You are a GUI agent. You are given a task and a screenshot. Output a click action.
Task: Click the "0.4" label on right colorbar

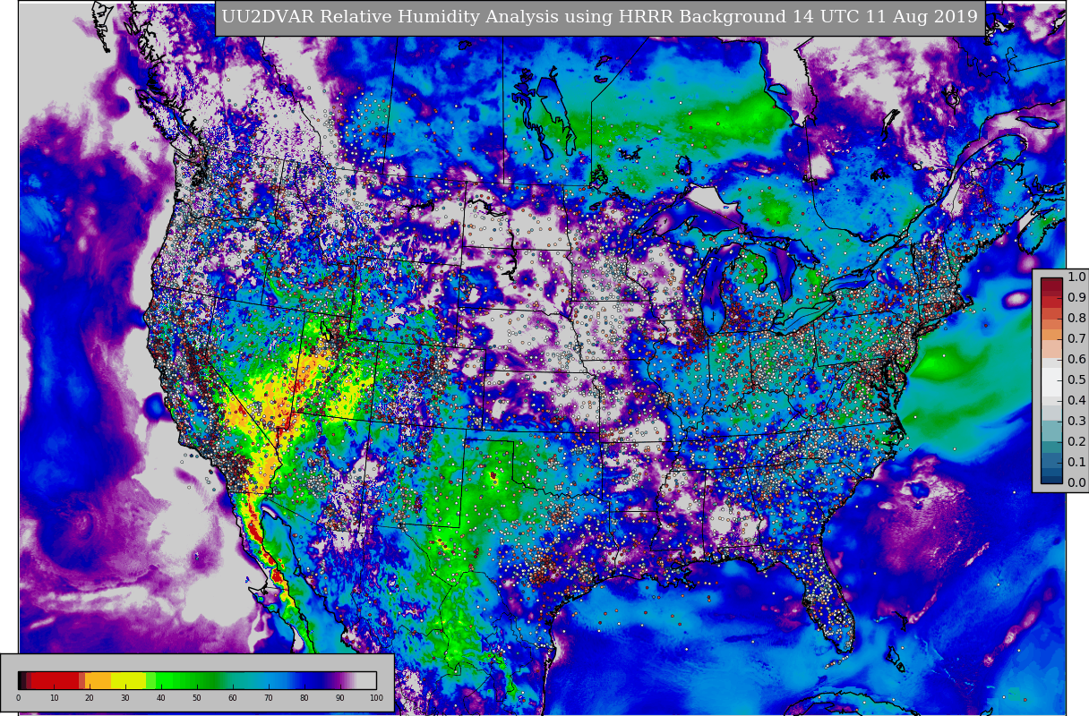[x=1076, y=401]
